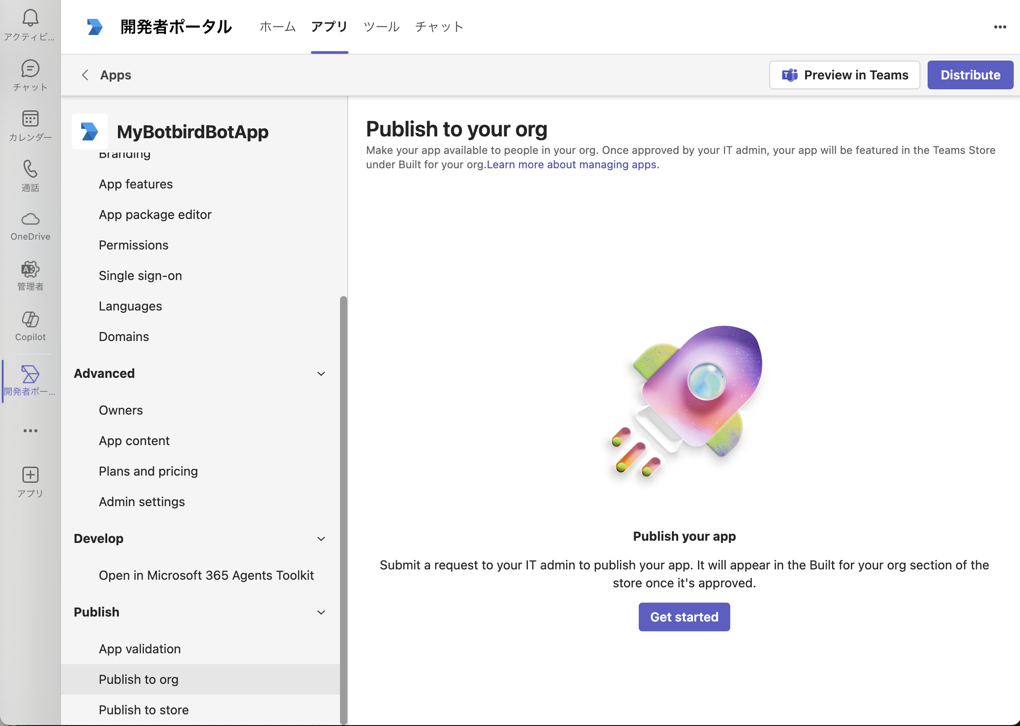
Task: Collapse the Publish section chevron
Action: click(x=321, y=612)
